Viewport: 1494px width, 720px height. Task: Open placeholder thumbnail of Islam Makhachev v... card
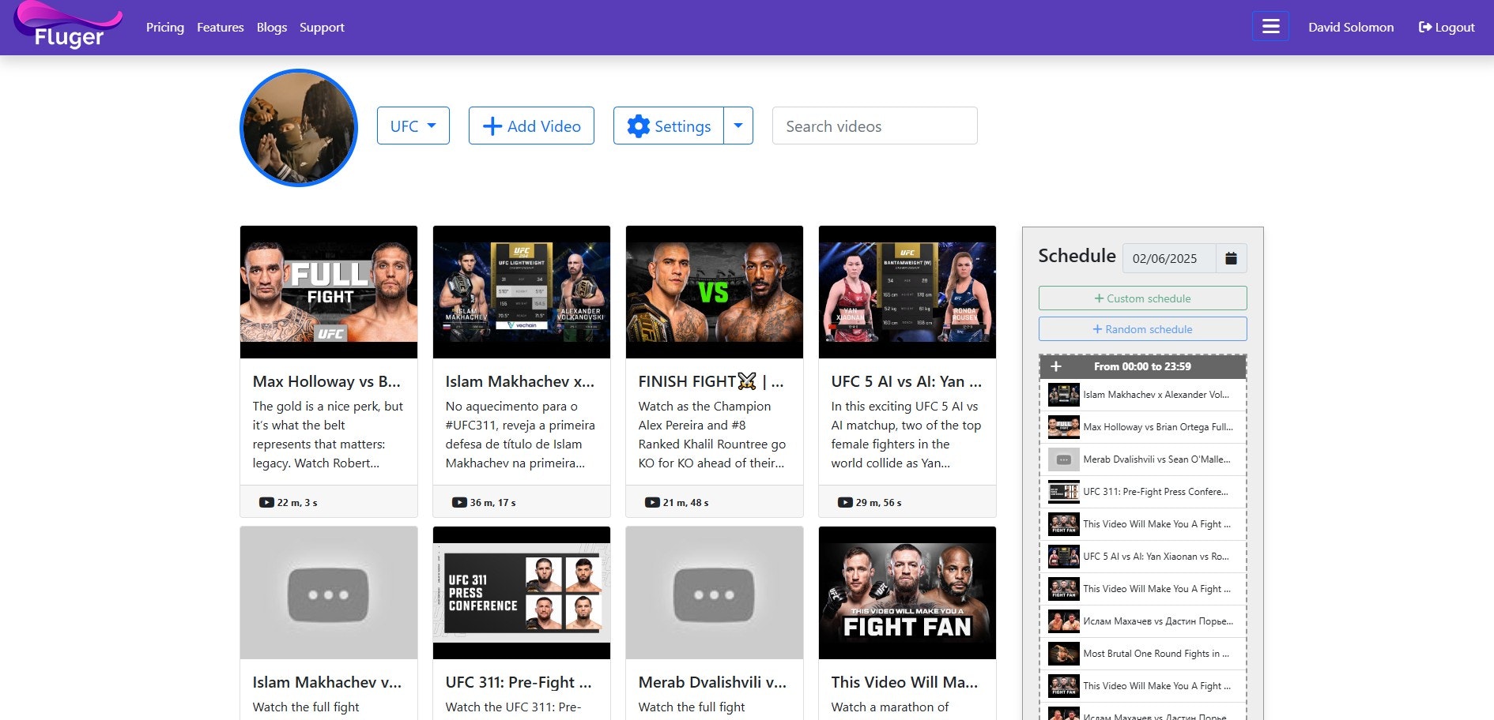(x=329, y=593)
